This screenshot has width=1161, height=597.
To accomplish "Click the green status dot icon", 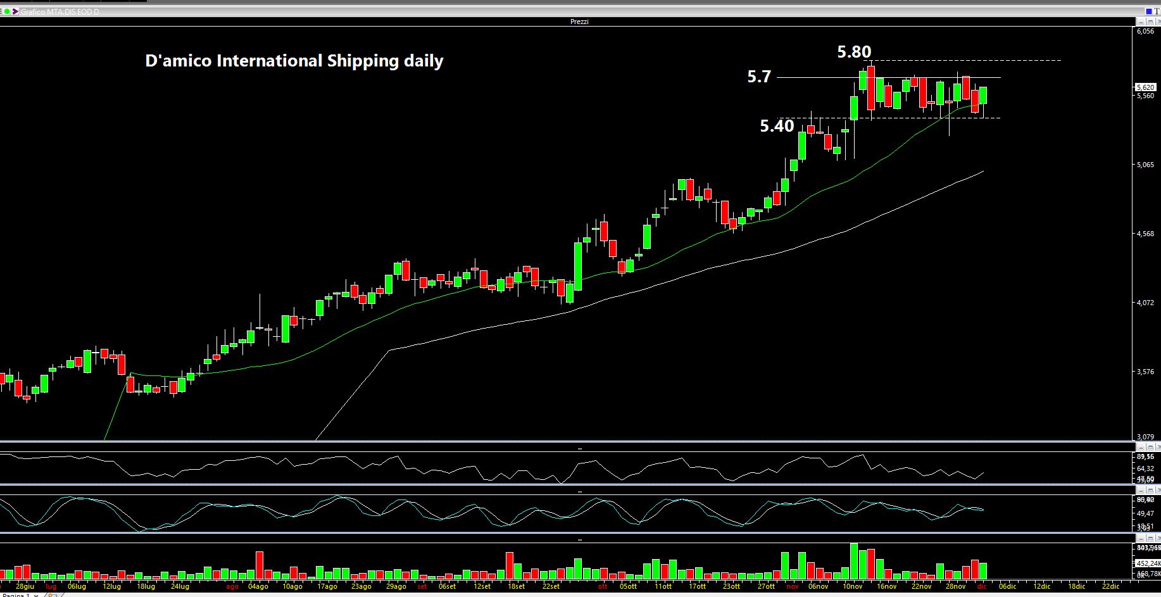I will point(7,11).
